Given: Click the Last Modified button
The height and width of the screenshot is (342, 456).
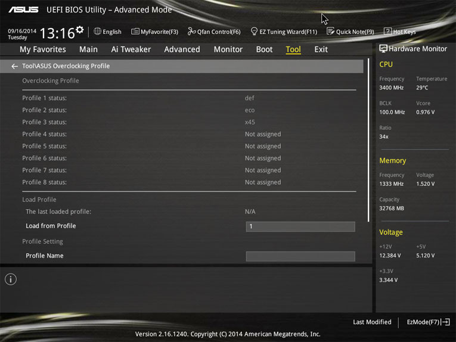Looking at the screenshot, I should (x=372, y=322).
